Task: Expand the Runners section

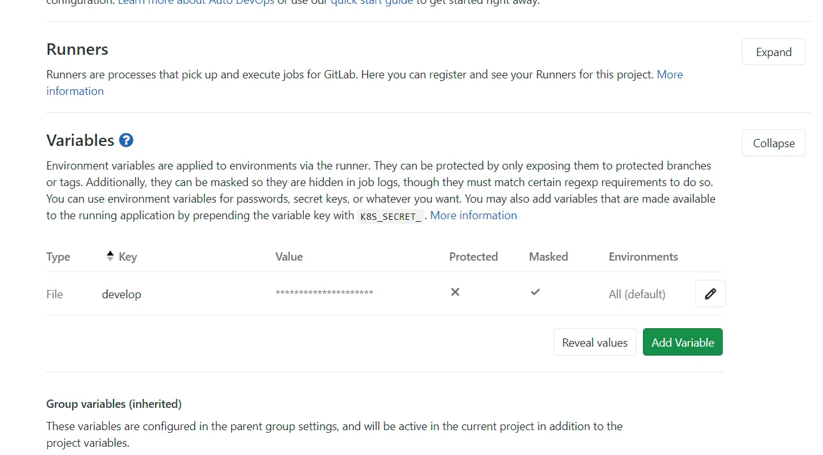Action: click(x=773, y=52)
